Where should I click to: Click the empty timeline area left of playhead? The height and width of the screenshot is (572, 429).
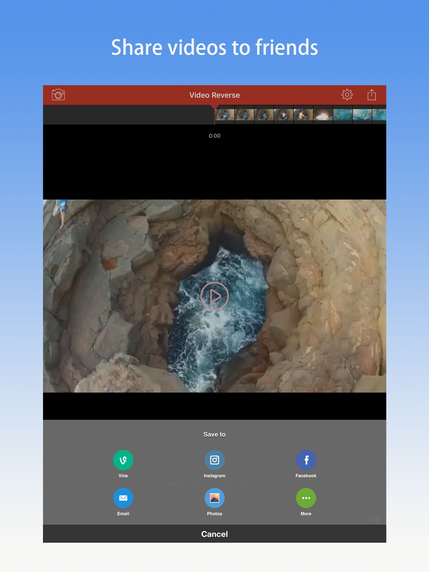pos(128,115)
